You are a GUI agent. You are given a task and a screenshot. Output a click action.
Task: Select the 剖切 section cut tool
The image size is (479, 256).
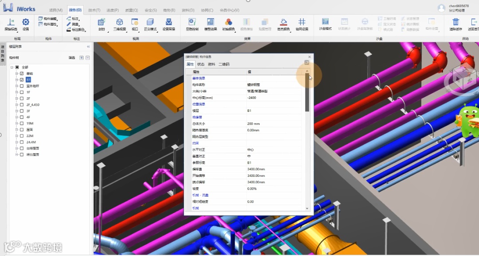pyautogui.click(x=102, y=22)
